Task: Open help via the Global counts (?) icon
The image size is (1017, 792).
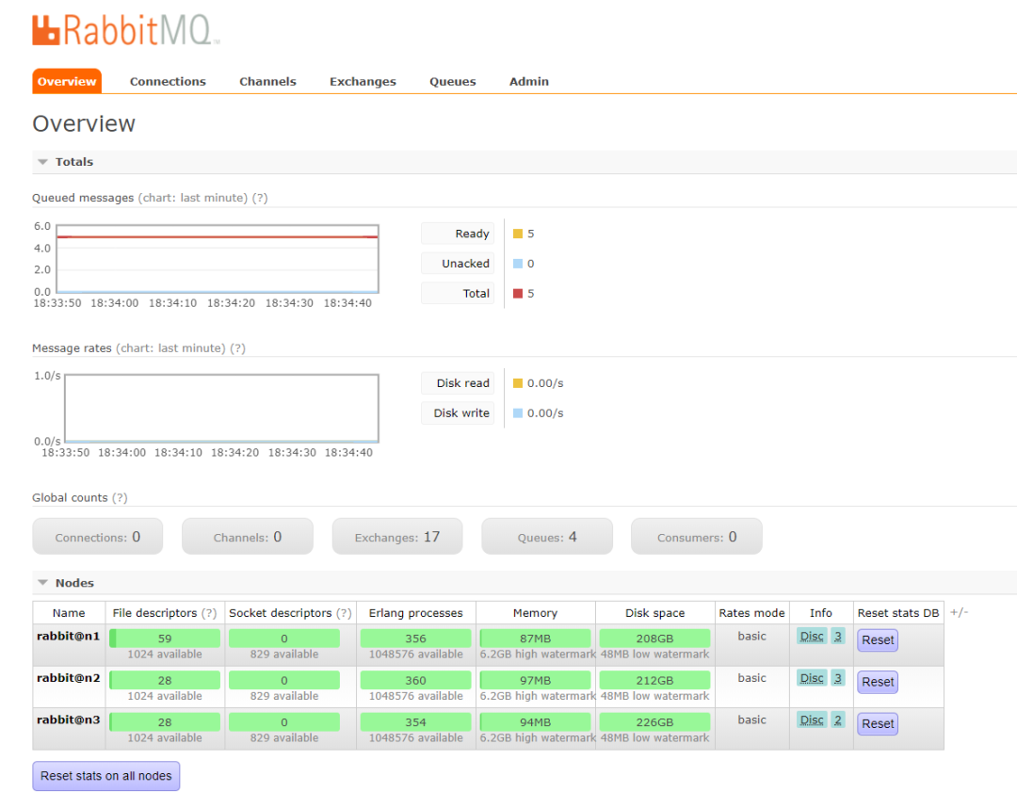Action: [x=121, y=497]
